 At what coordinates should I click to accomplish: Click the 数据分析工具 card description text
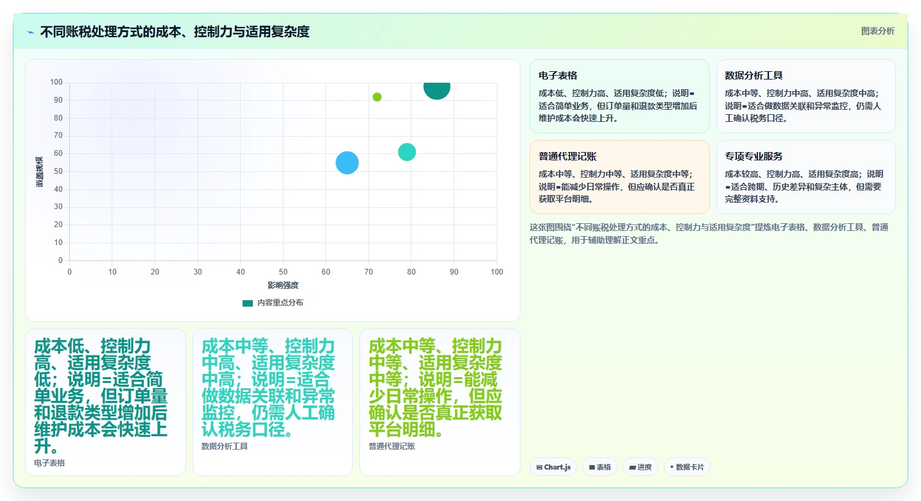pos(804,105)
